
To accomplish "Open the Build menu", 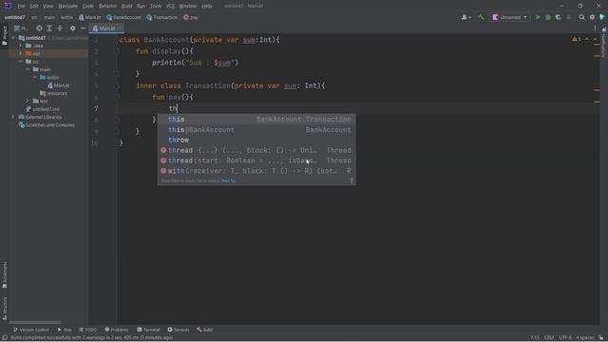I will [x=126, y=6].
